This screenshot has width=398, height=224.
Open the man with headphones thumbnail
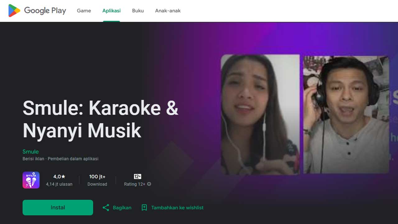[x=346, y=114]
